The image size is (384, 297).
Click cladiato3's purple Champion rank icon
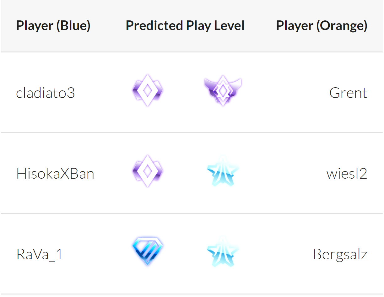pos(147,91)
